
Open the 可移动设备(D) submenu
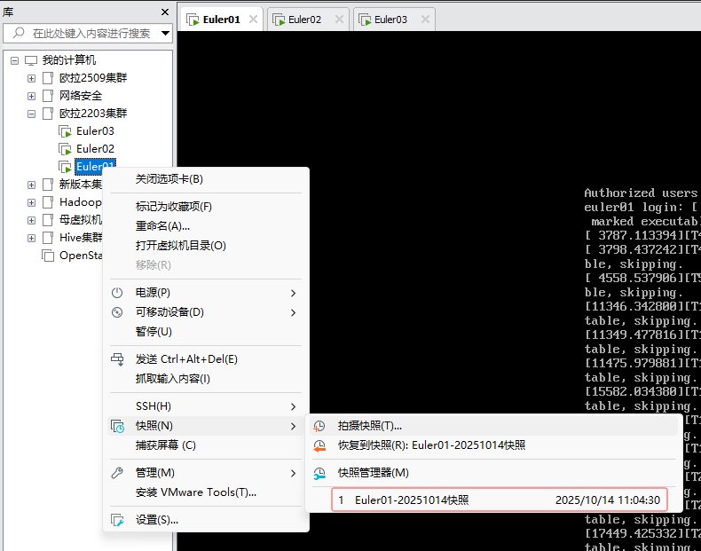[206, 312]
